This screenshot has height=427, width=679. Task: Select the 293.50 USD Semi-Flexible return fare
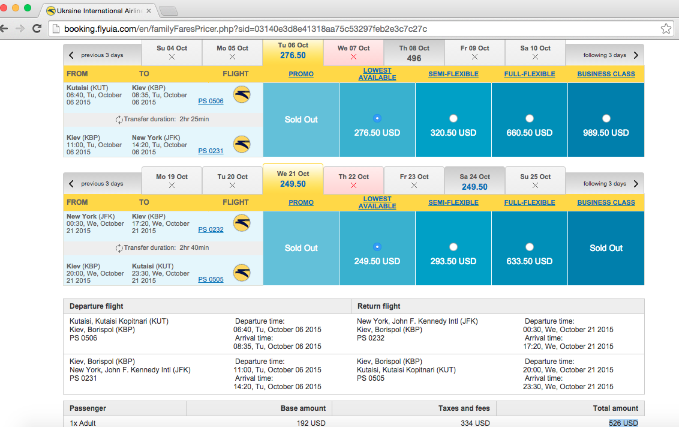[453, 247]
